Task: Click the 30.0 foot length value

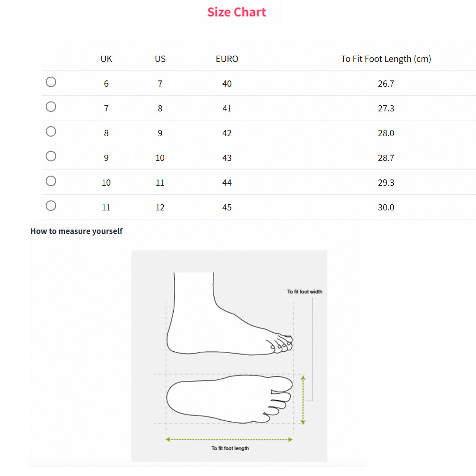Action: pos(386,208)
